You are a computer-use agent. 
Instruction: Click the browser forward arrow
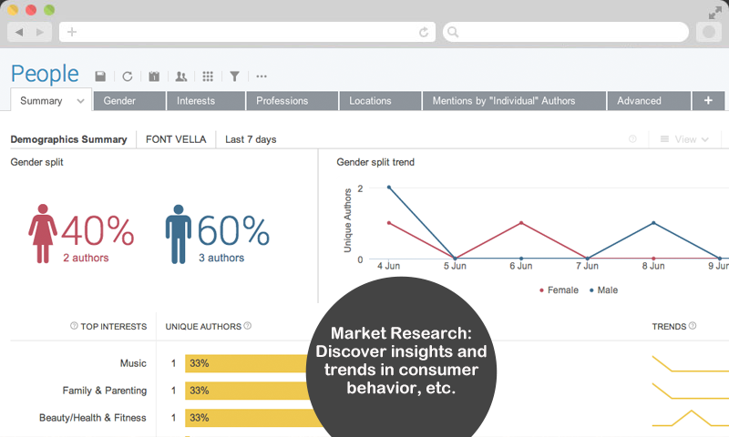click(x=40, y=32)
